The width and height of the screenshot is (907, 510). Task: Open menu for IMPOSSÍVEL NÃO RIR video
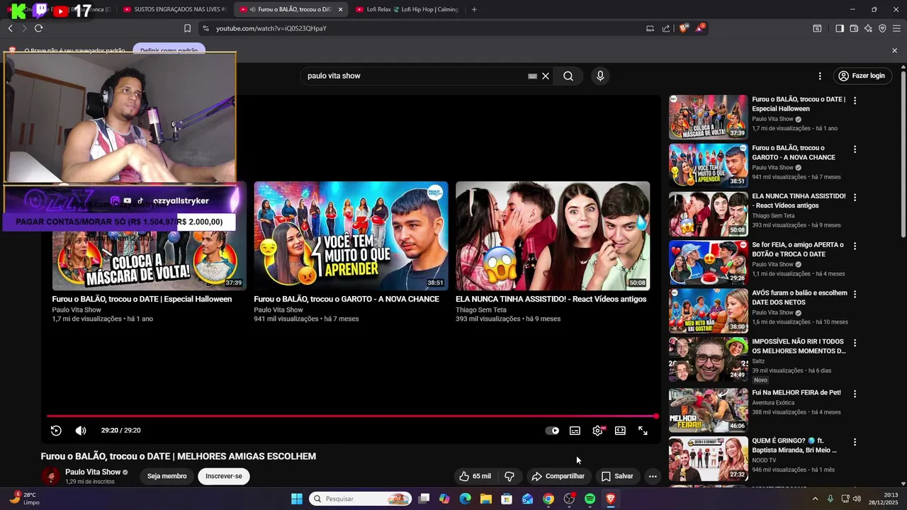(855, 343)
